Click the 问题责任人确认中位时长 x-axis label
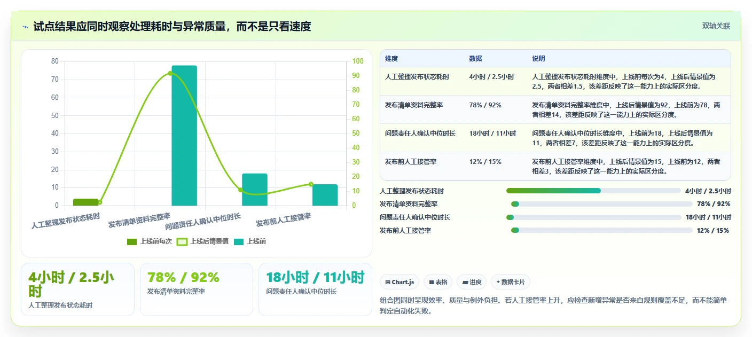Screen dimensions: 752x337 tap(203, 221)
